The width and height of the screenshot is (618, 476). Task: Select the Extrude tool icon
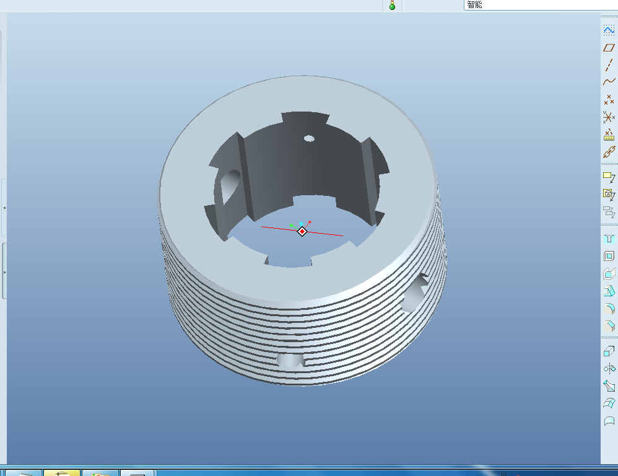tap(609, 351)
